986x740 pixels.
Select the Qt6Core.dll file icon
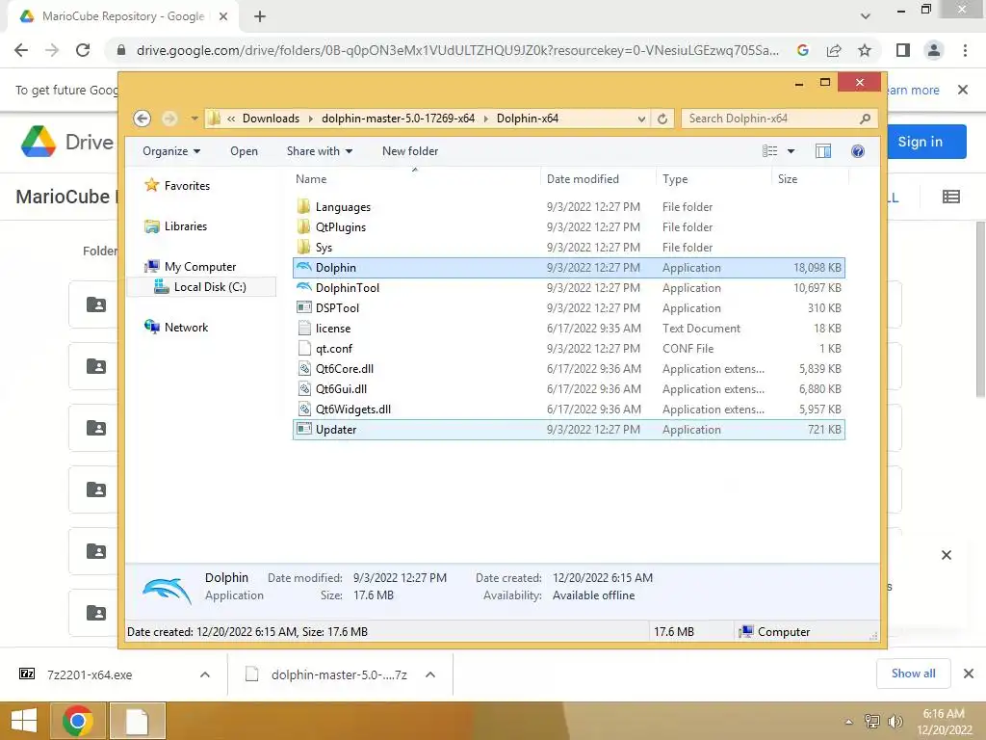(x=303, y=368)
